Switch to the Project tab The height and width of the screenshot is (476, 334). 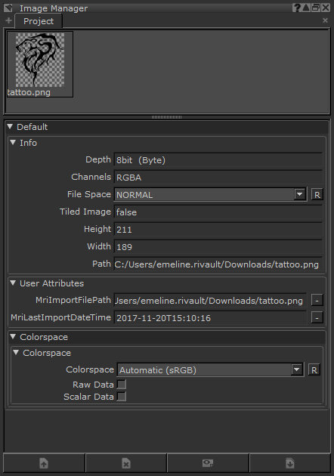(39, 21)
